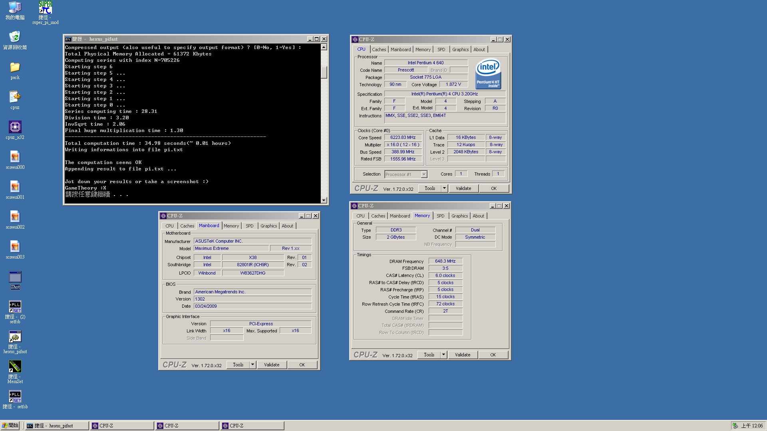Viewport: 767px width, 431px height.
Task: Expand Tools dropdown arrow in Mainboard window
Action: 252,365
